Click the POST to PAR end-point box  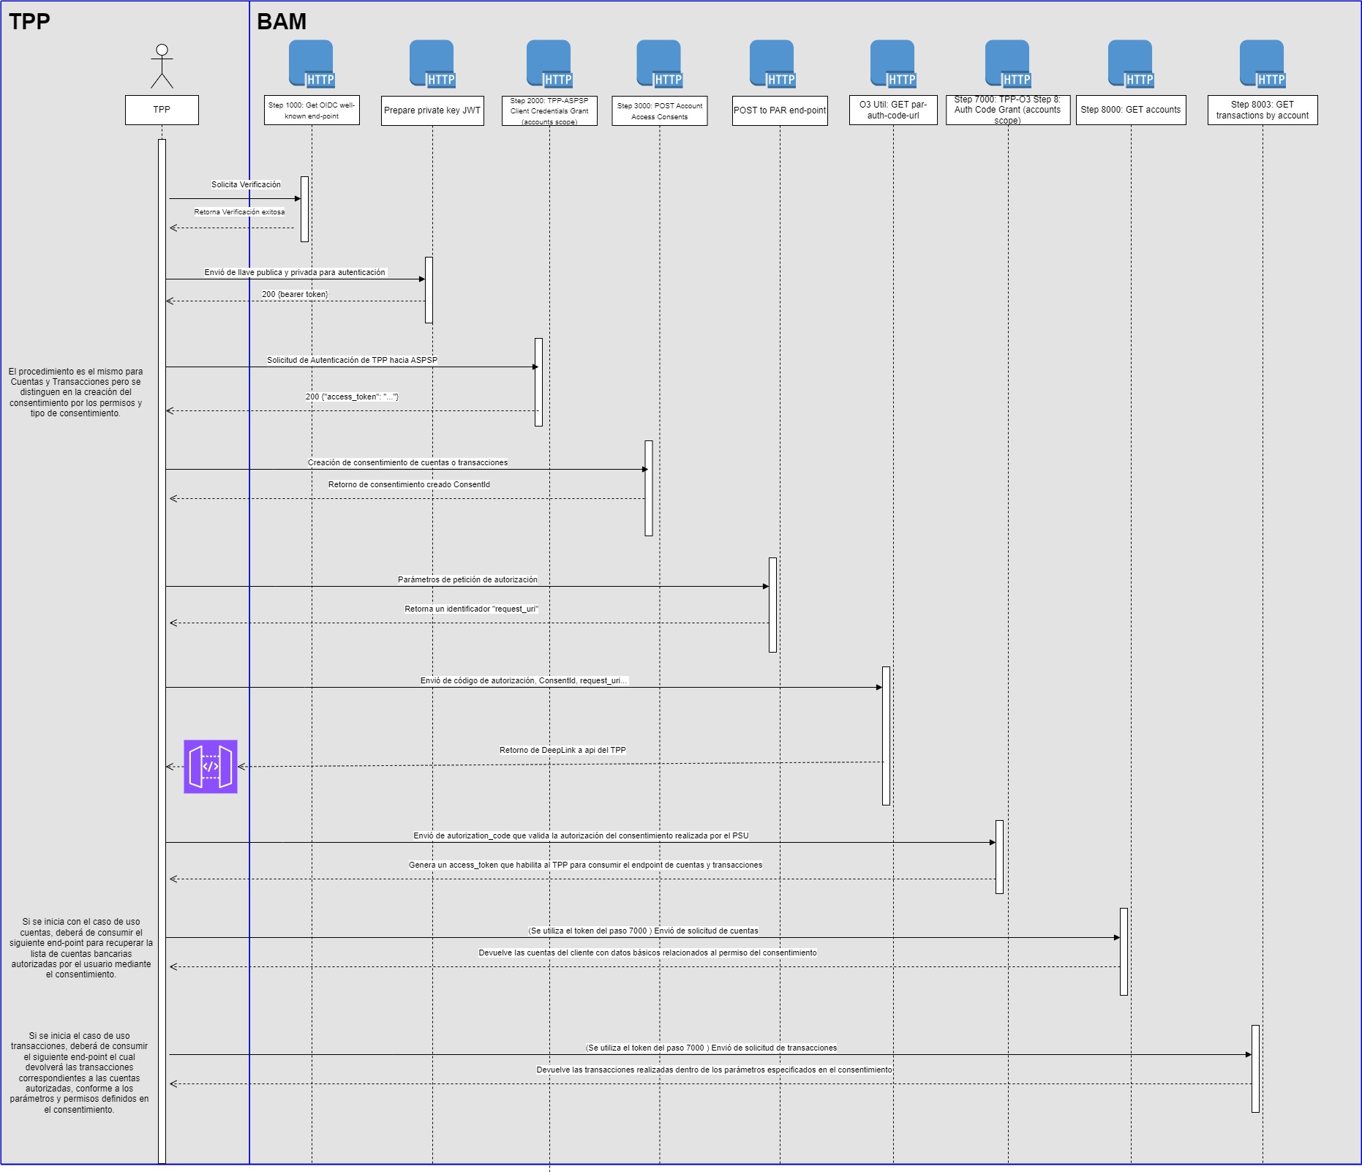click(780, 110)
